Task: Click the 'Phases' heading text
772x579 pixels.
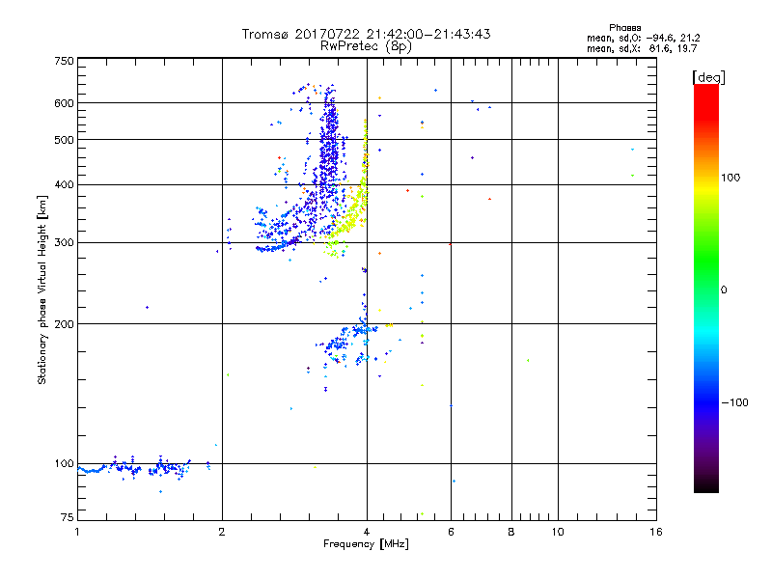Action: click(x=624, y=28)
